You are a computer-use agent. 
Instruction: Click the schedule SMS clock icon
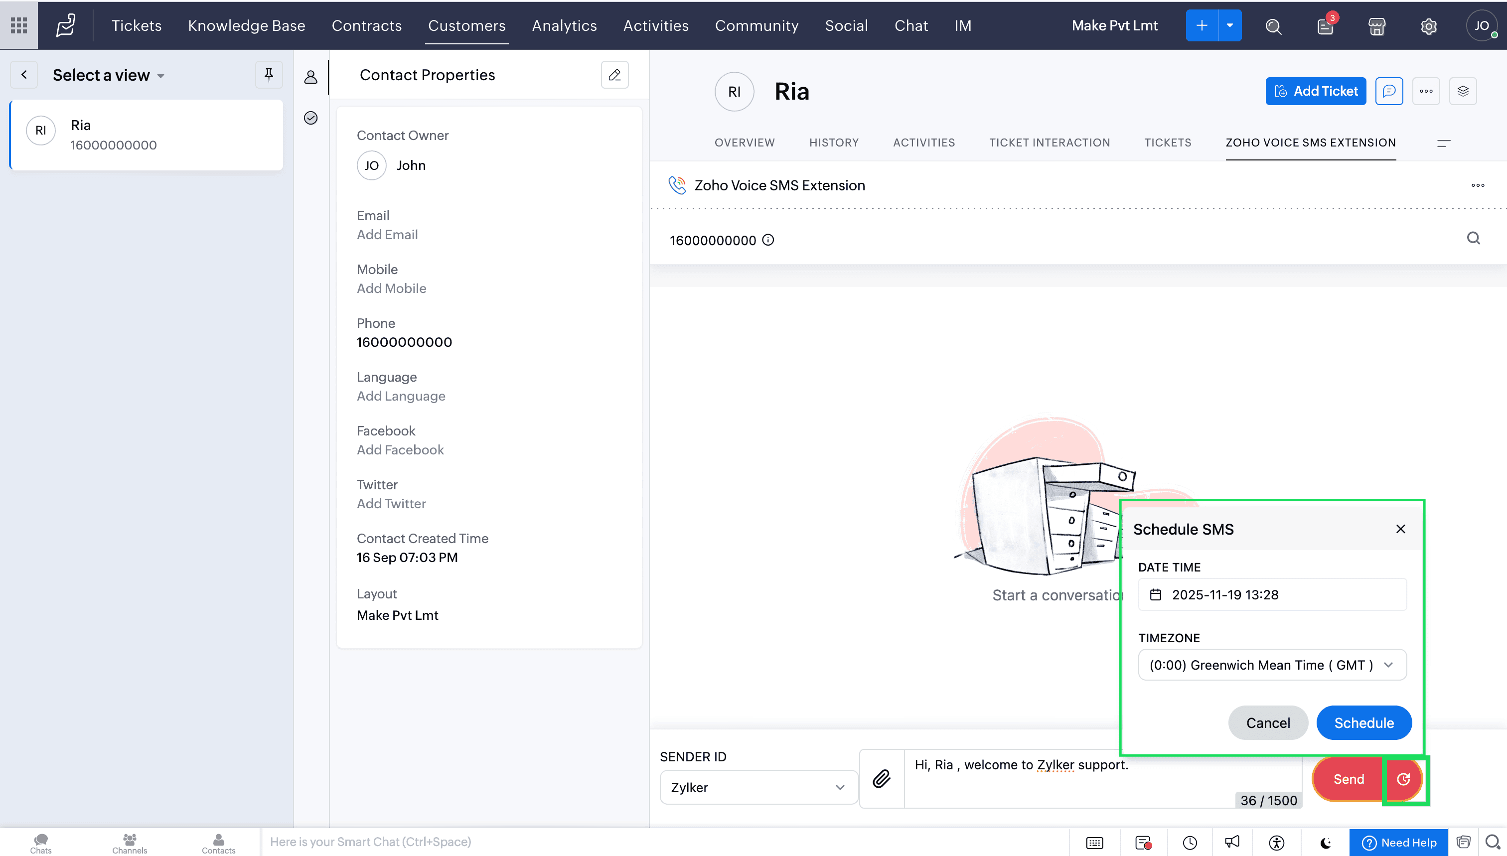click(x=1403, y=779)
